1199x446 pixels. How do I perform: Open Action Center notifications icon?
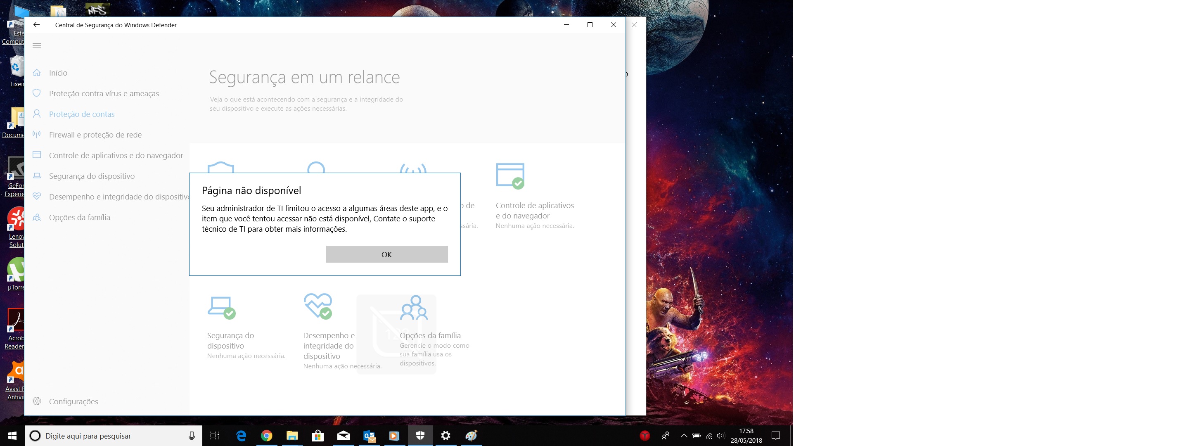775,436
